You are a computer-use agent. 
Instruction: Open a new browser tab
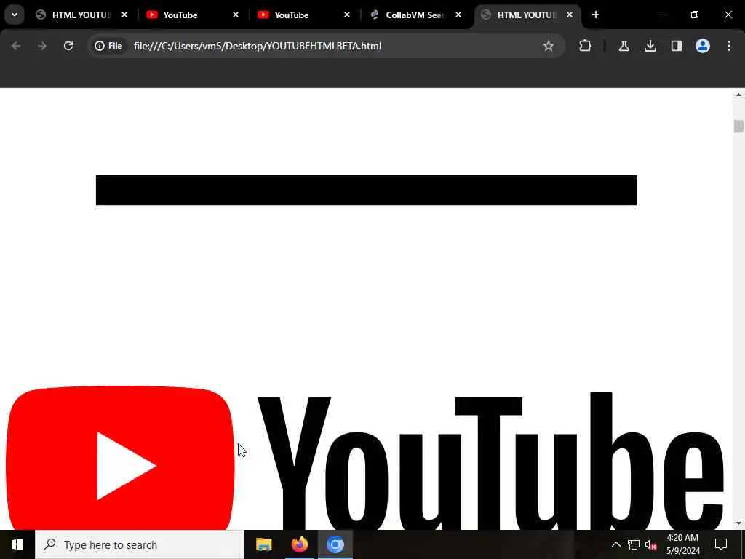pos(596,15)
